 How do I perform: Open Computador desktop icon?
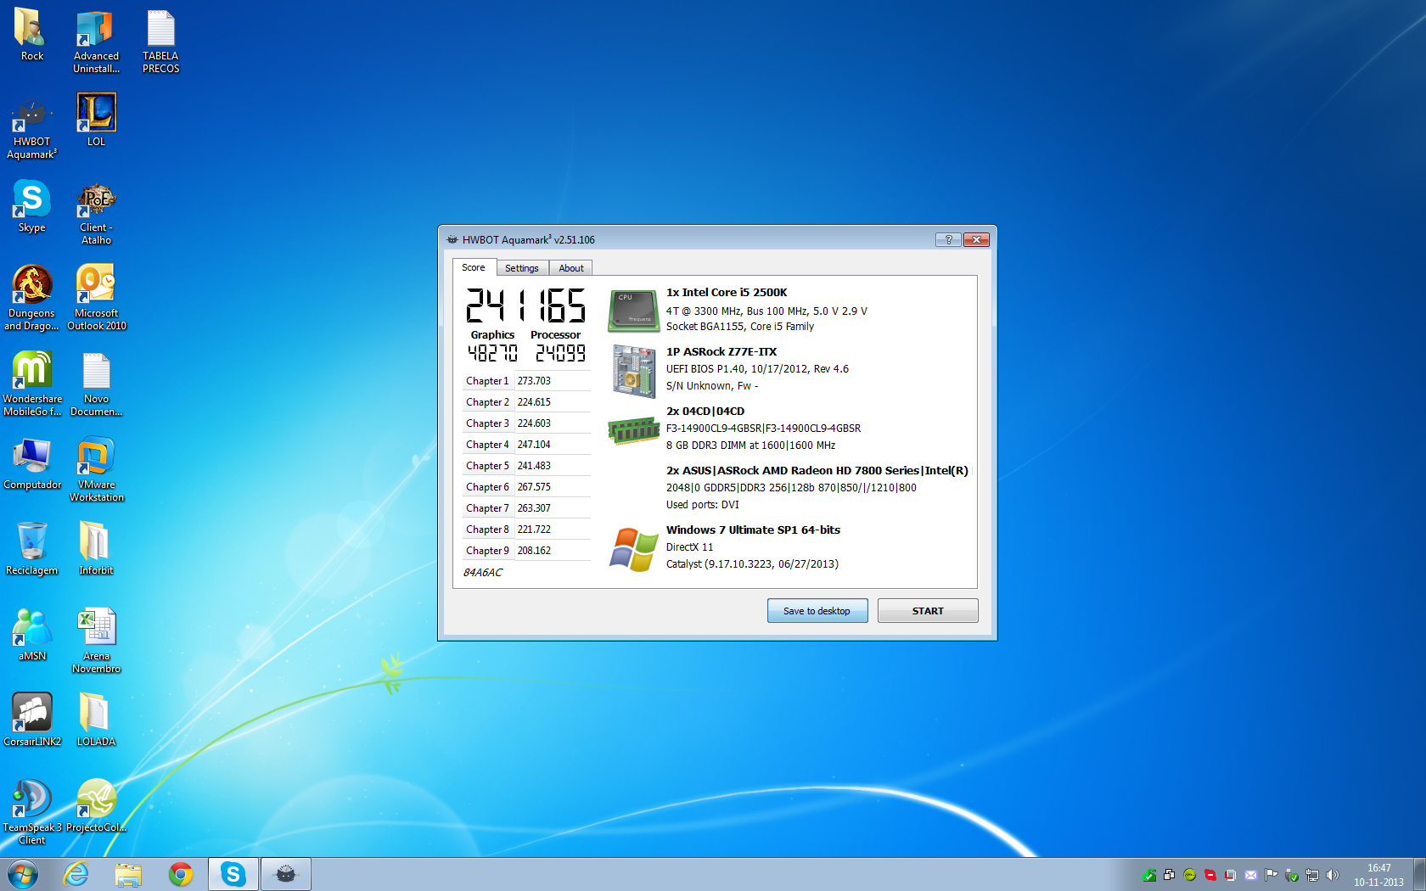pos(31,464)
